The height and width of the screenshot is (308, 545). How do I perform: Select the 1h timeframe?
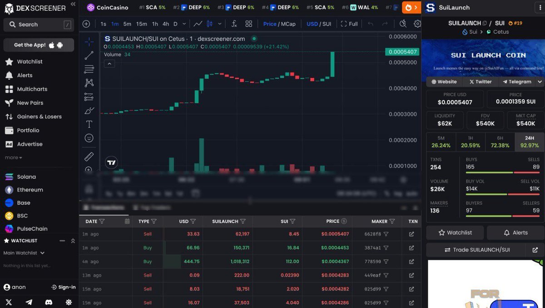(x=155, y=24)
